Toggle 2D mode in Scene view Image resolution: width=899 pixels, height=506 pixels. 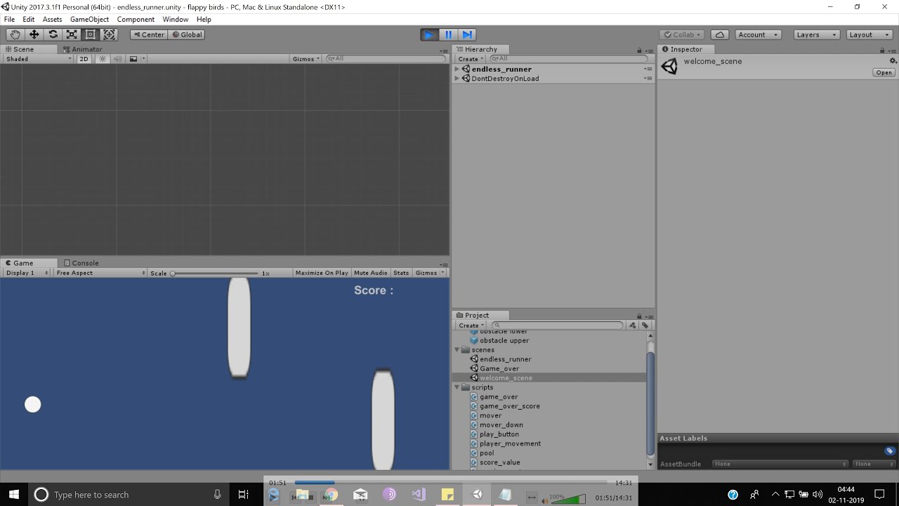point(84,59)
